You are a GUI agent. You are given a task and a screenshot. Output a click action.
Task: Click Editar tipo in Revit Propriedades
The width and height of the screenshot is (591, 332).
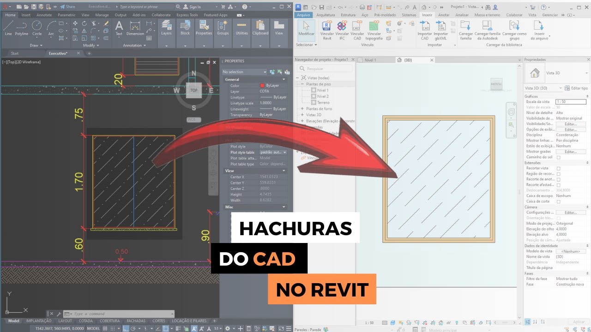click(577, 88)
